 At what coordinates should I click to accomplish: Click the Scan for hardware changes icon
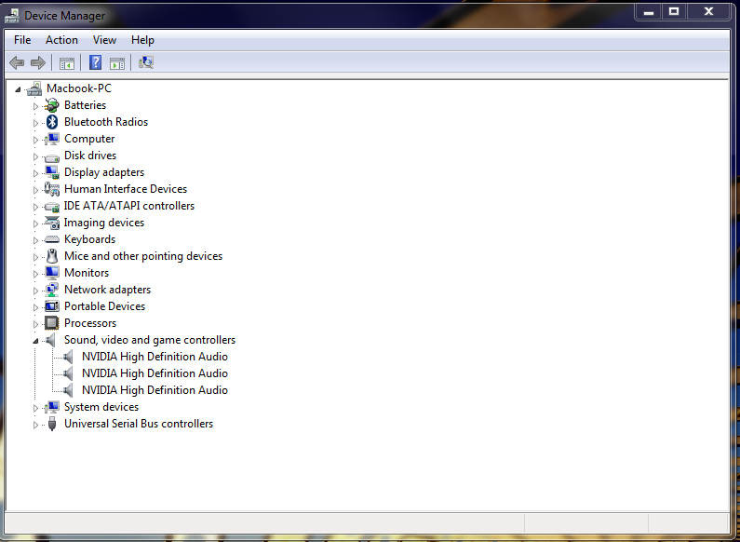(146, 62)
